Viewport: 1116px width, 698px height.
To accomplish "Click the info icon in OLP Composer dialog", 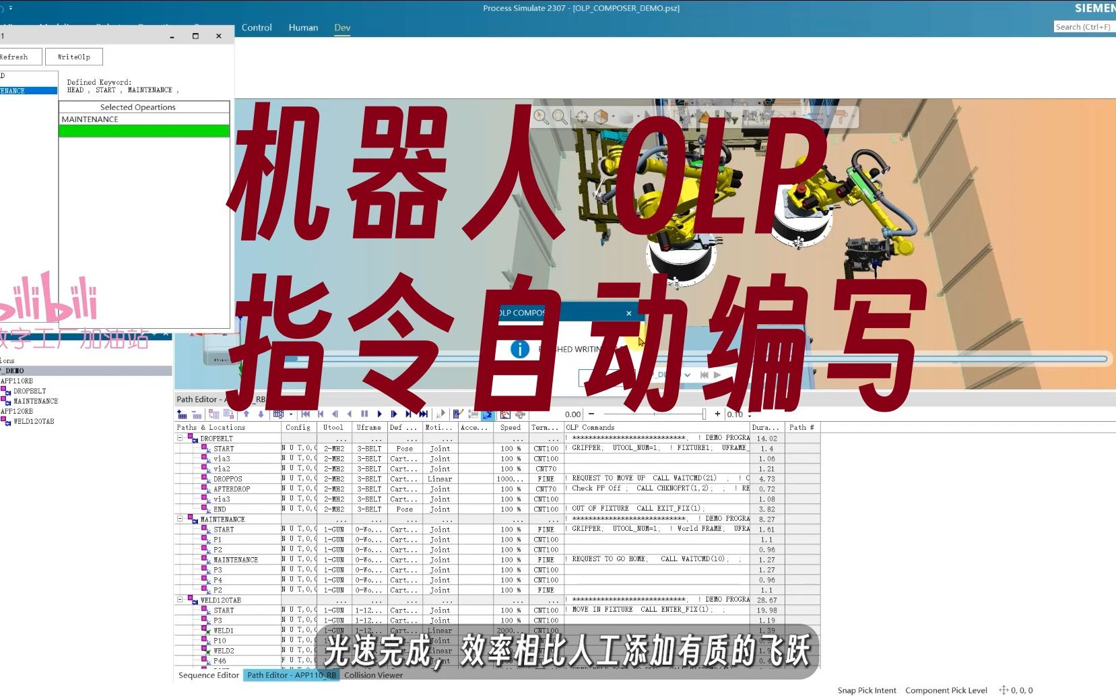I will click(x=520, y=349).
